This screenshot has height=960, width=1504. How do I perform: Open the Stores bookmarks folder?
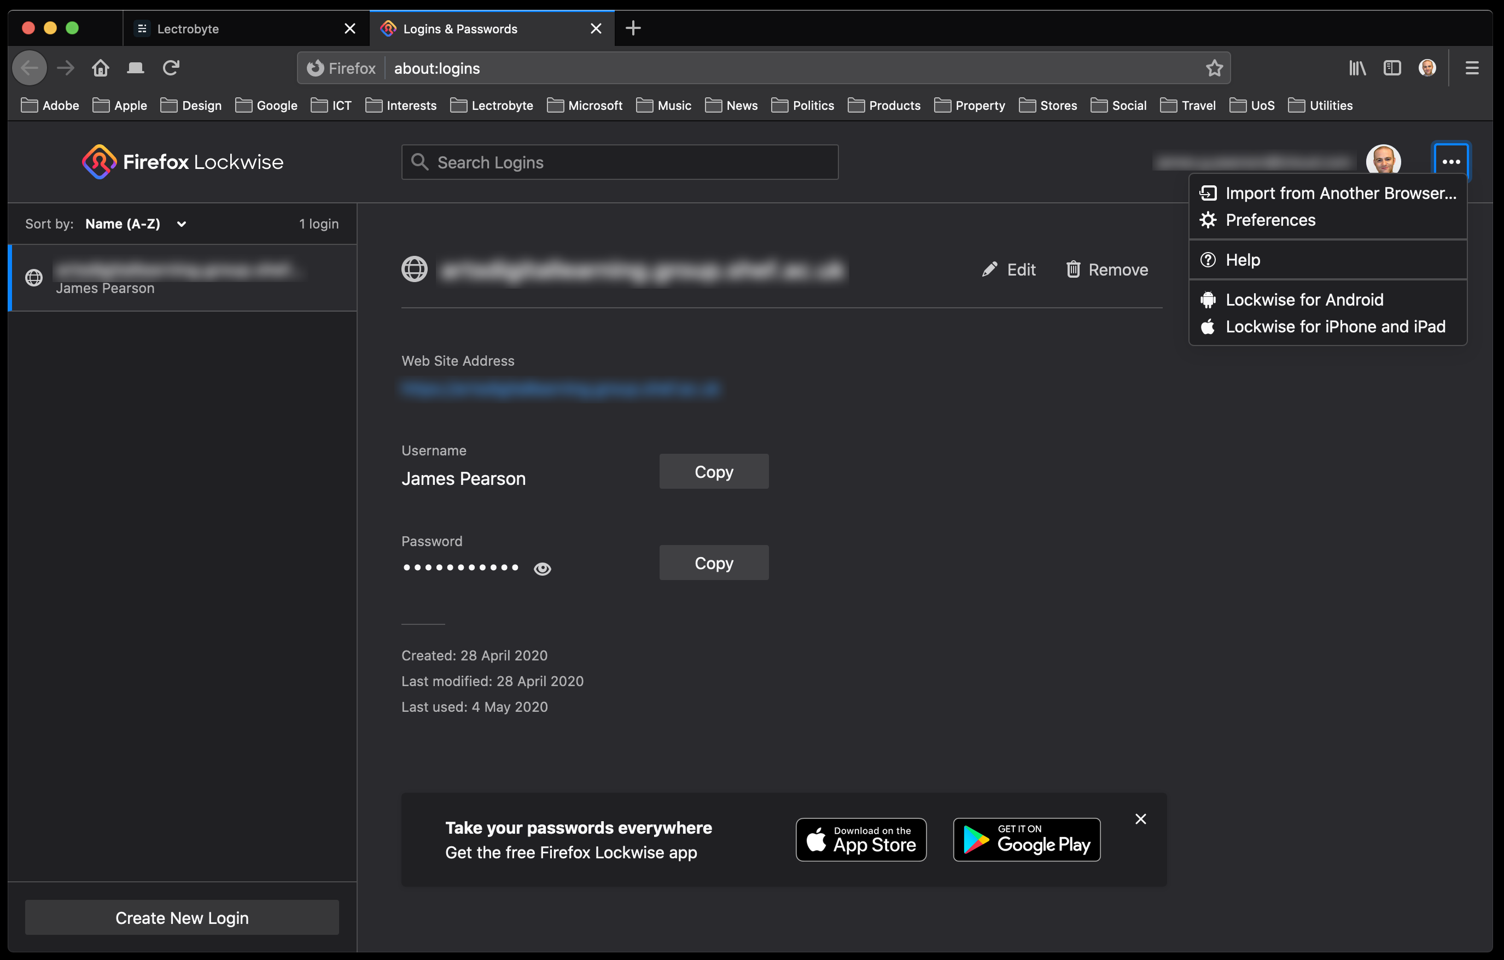[x=1047, y=105]
